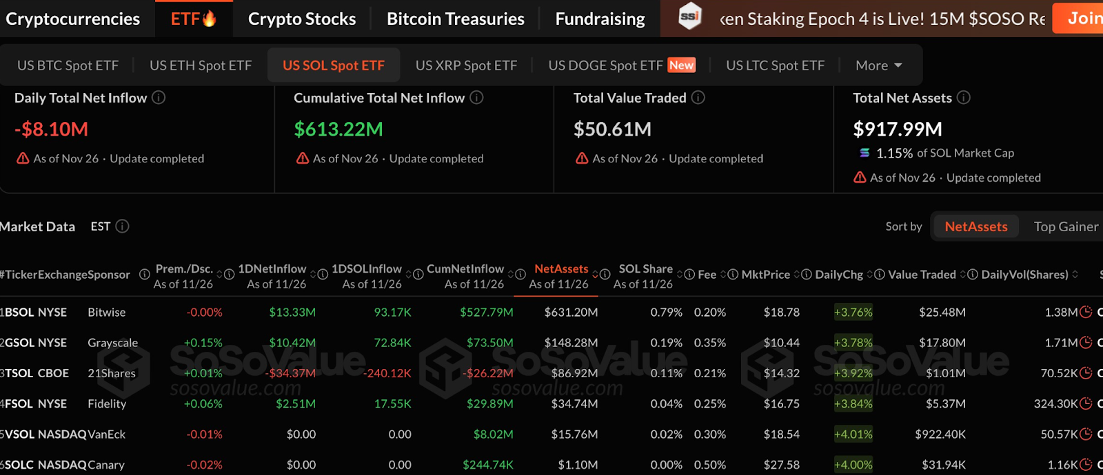Open the Cryptocurrencies top tab
Image resolution: width=1103 pixels, height=475 pixels.
(72, 19)
